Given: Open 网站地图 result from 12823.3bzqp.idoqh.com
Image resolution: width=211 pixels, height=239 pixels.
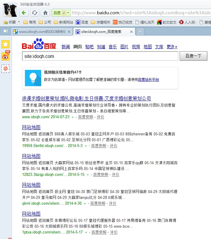Looking at the screenshot, I should pyautogui.click(x=31, y=156).
